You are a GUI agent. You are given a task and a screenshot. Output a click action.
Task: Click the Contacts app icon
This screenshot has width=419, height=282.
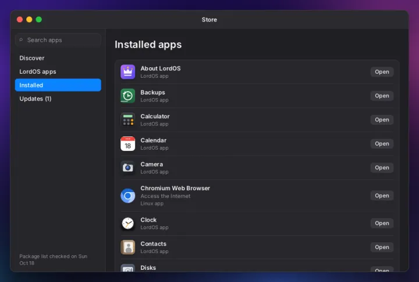(x=127, y=247)
